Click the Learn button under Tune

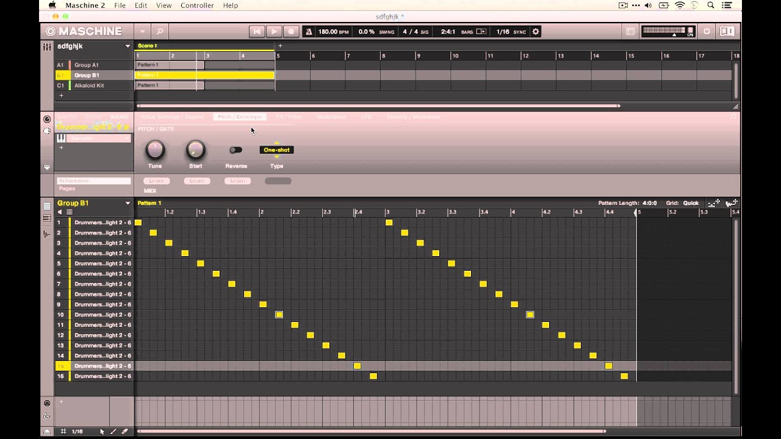156,181
